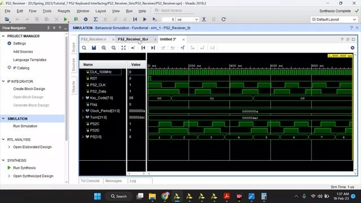Click the Add Marker icon
This screenshot has height=203, width=361.
click(183, 47)
